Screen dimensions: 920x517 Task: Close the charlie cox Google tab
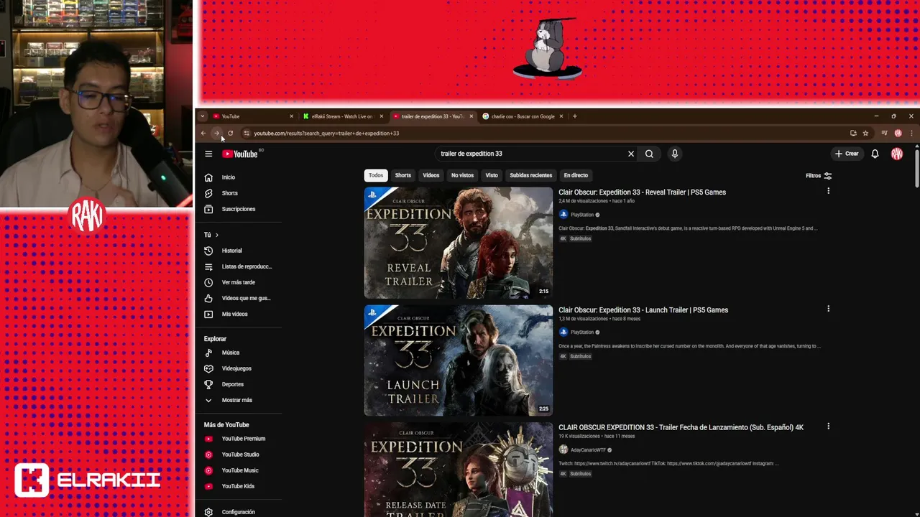[x=561, y=116]
